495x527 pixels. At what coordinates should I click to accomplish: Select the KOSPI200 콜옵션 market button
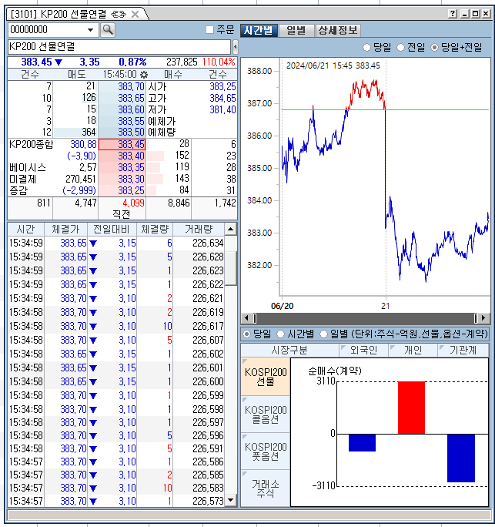(266, 415)
